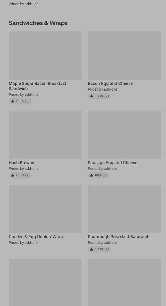Open Maple Sugar Bacon Breakfast Sandwich image
Screen dimensions: 166x306
point(45,56)
